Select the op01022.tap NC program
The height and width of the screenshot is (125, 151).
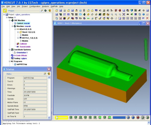(x=22, y=64)
